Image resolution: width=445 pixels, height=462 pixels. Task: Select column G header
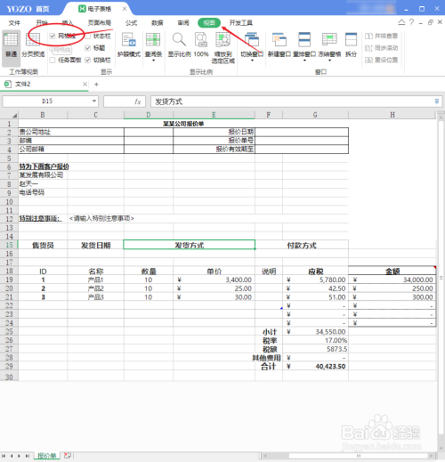[x=315, y=115]
